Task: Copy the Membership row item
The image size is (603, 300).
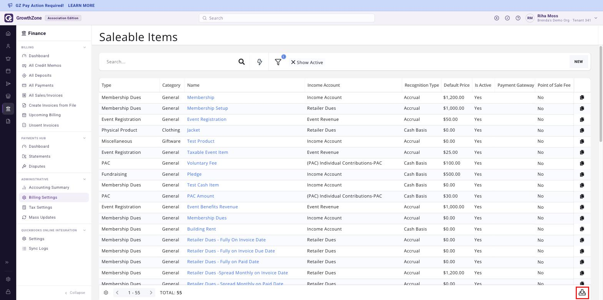Action: [582, 97]
